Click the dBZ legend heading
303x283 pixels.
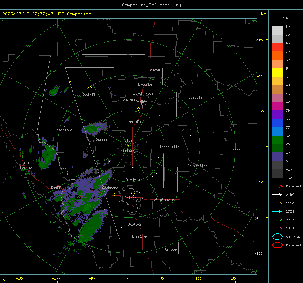point(285,18)
